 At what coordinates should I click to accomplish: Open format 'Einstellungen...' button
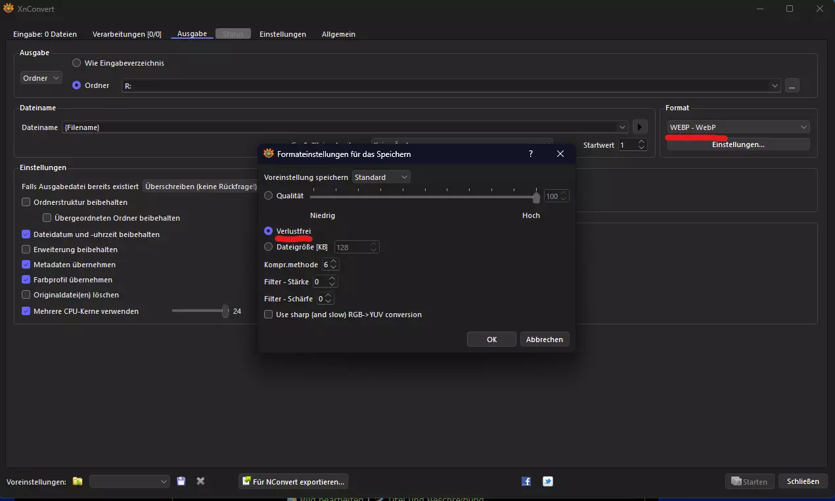(738, 144)
